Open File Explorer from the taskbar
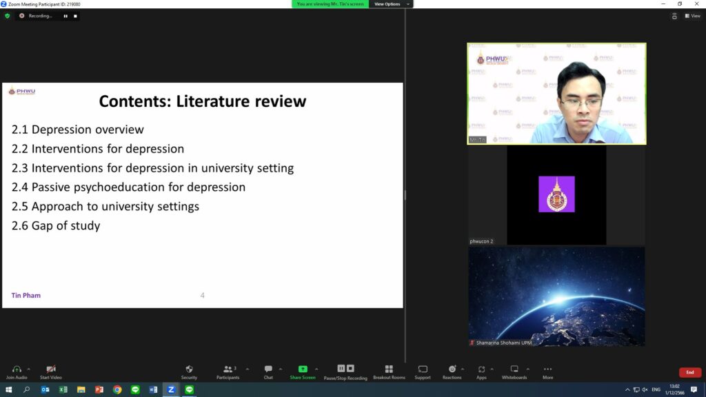The width and height of the screenshot is (706, 397). point(81,389)
